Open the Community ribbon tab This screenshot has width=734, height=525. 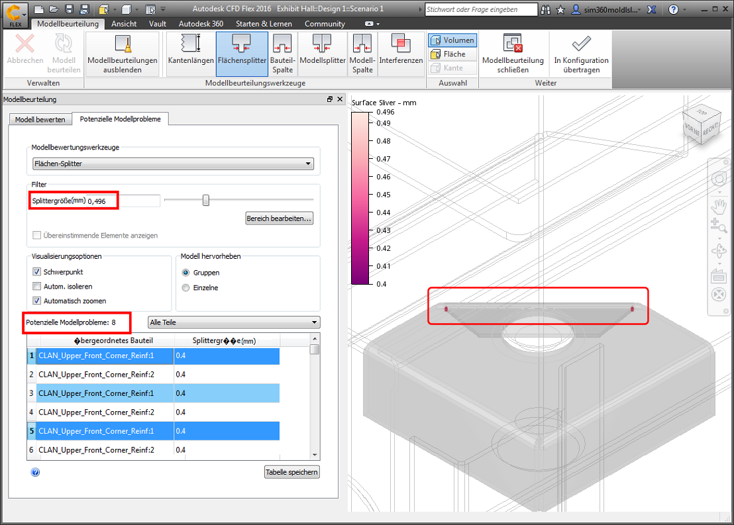tap(325, 24)
